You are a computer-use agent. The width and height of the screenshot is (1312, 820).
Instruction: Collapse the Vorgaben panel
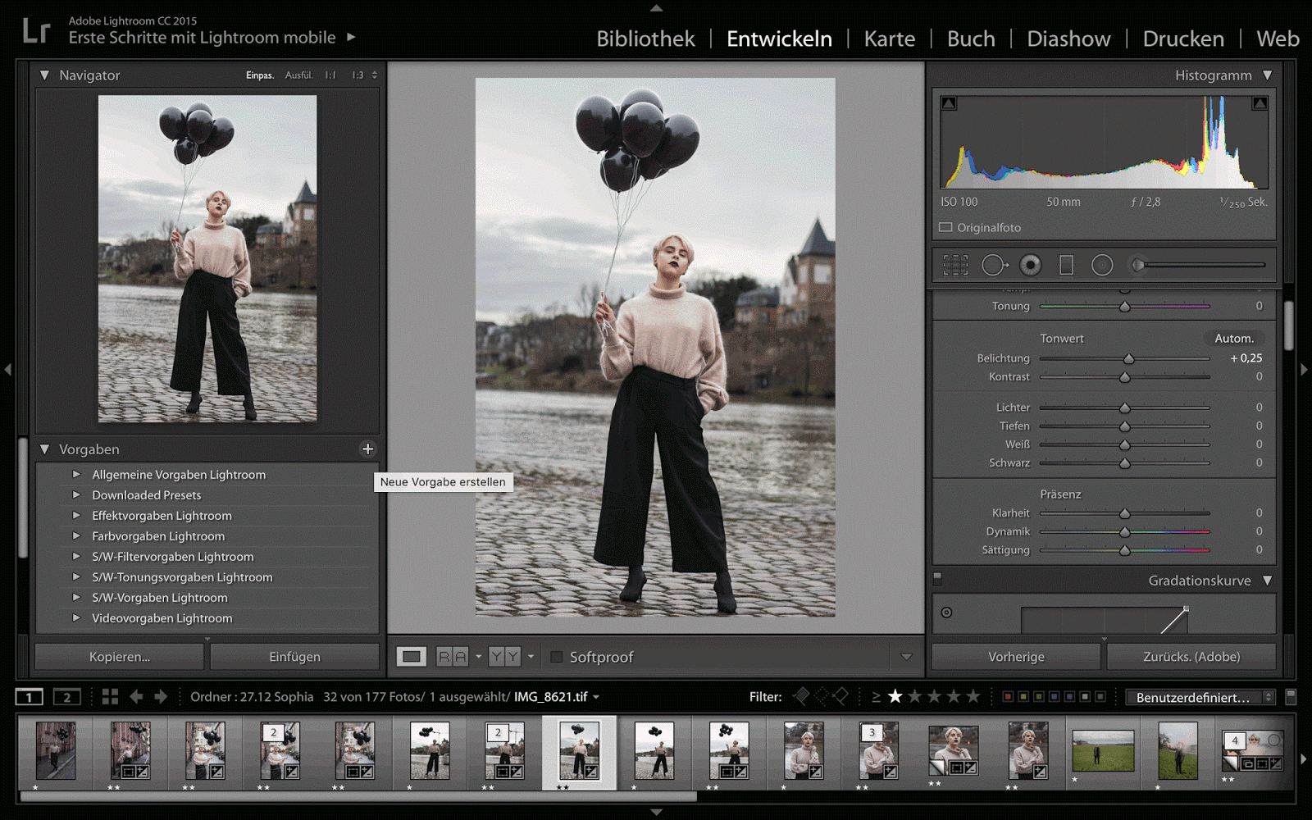pos(44,449)
